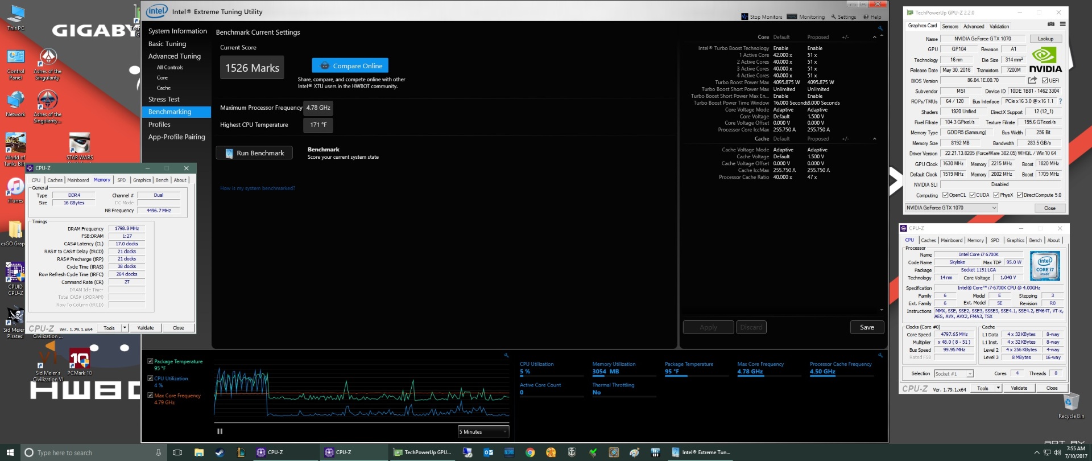Open PCMark 10 desktop icon
This screenshot has width=1092, height=461.
click(x=79, y=363)
